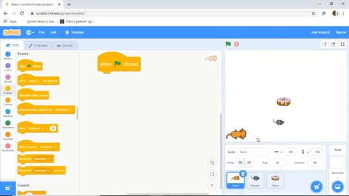Open the Costumes tab
This screenshot has height=196, width=349.
click(38, 46)
